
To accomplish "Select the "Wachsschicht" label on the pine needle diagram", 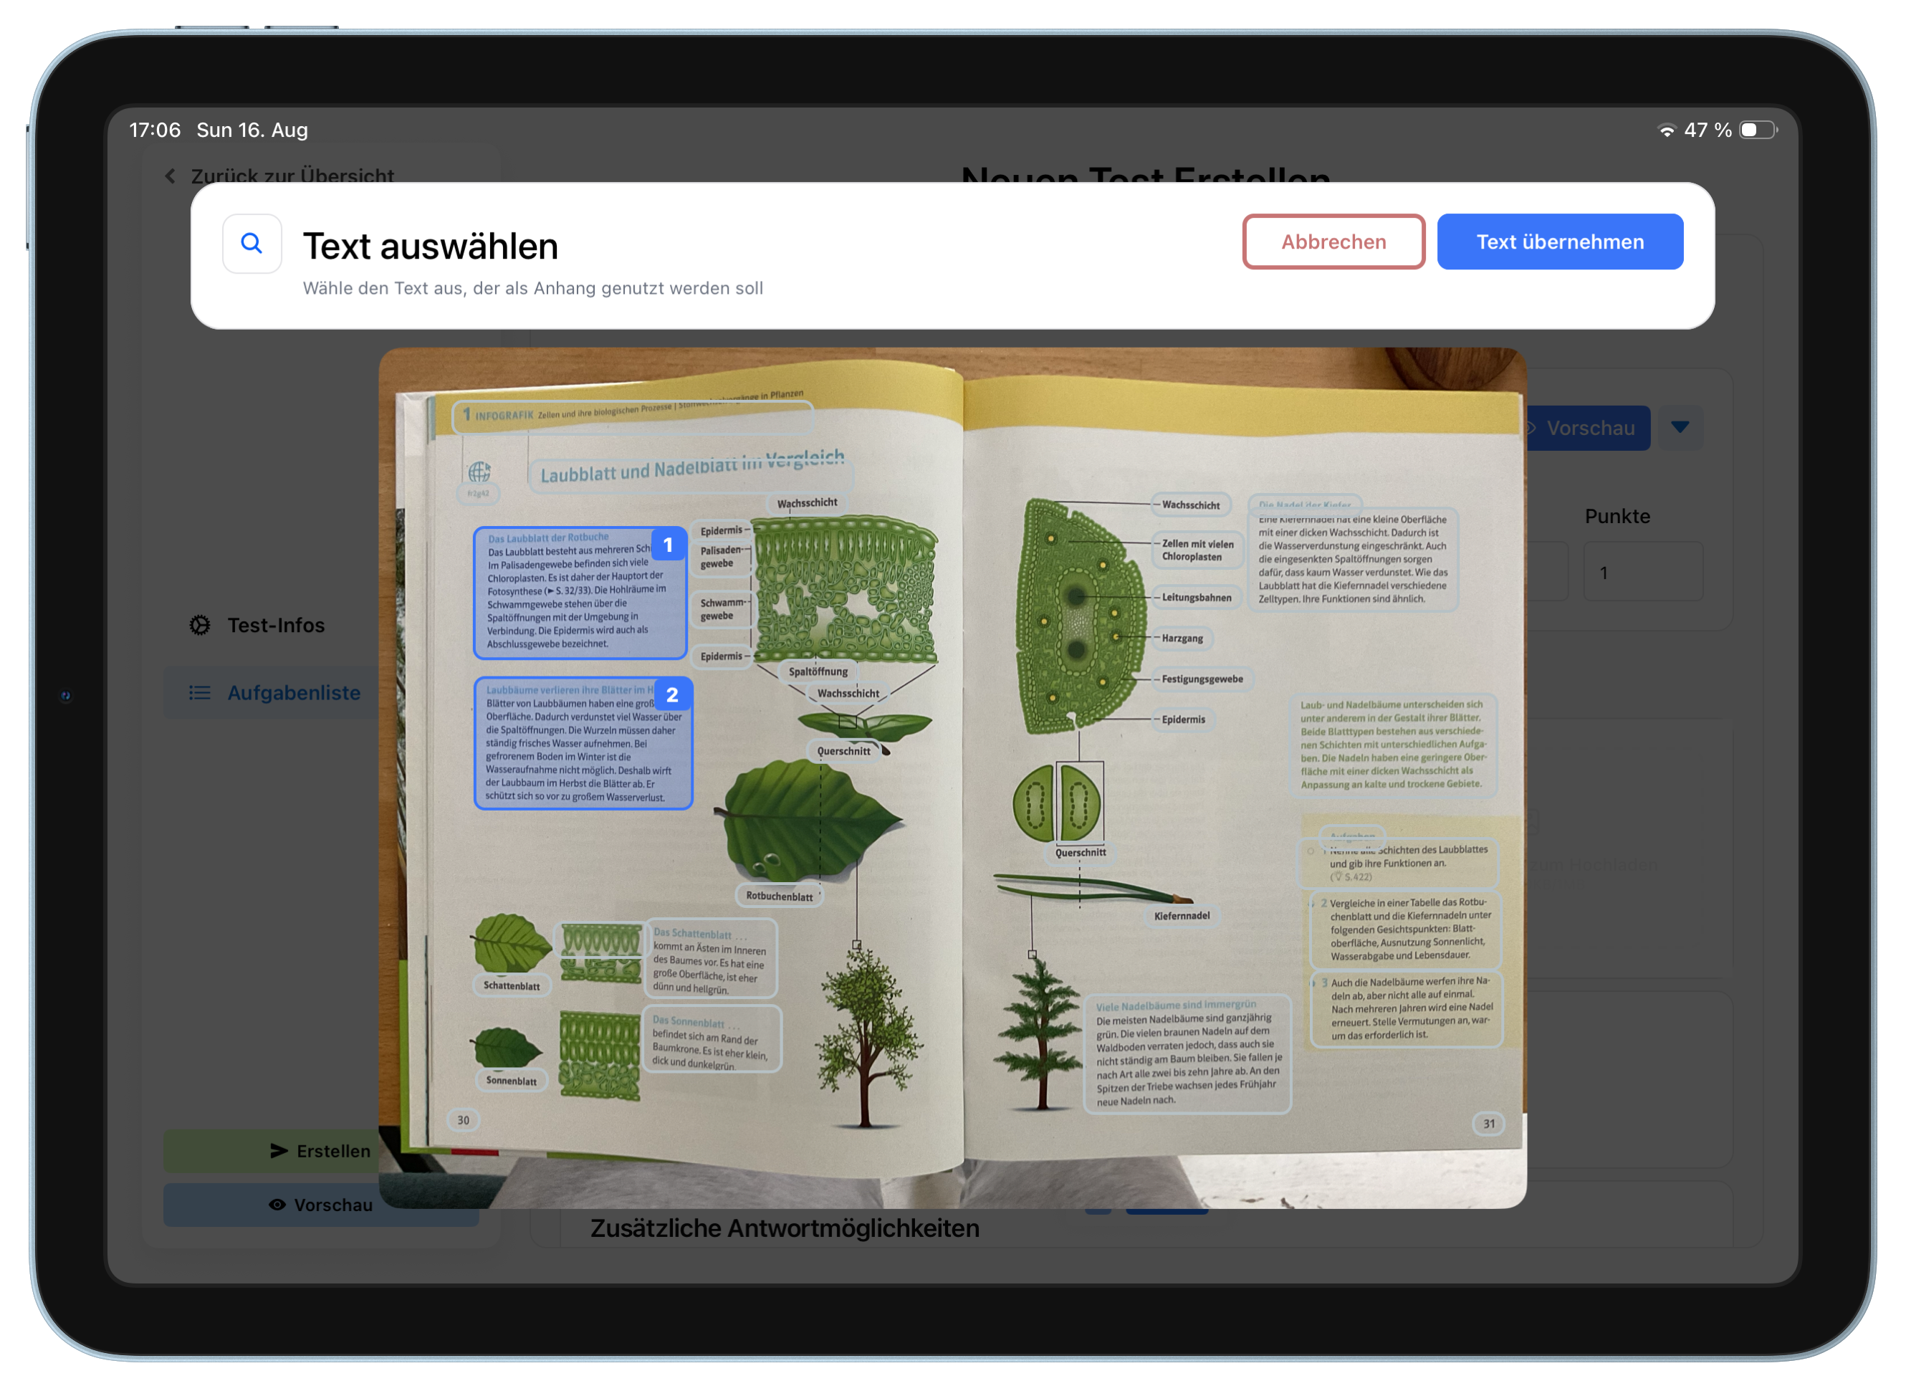I will point(1189,505).
